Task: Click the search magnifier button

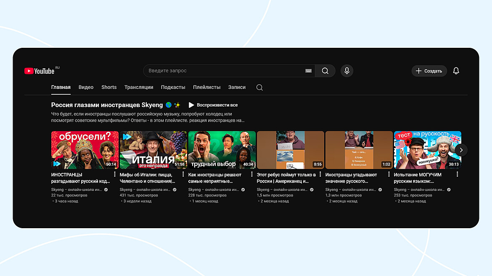Action: pos(325,70)
